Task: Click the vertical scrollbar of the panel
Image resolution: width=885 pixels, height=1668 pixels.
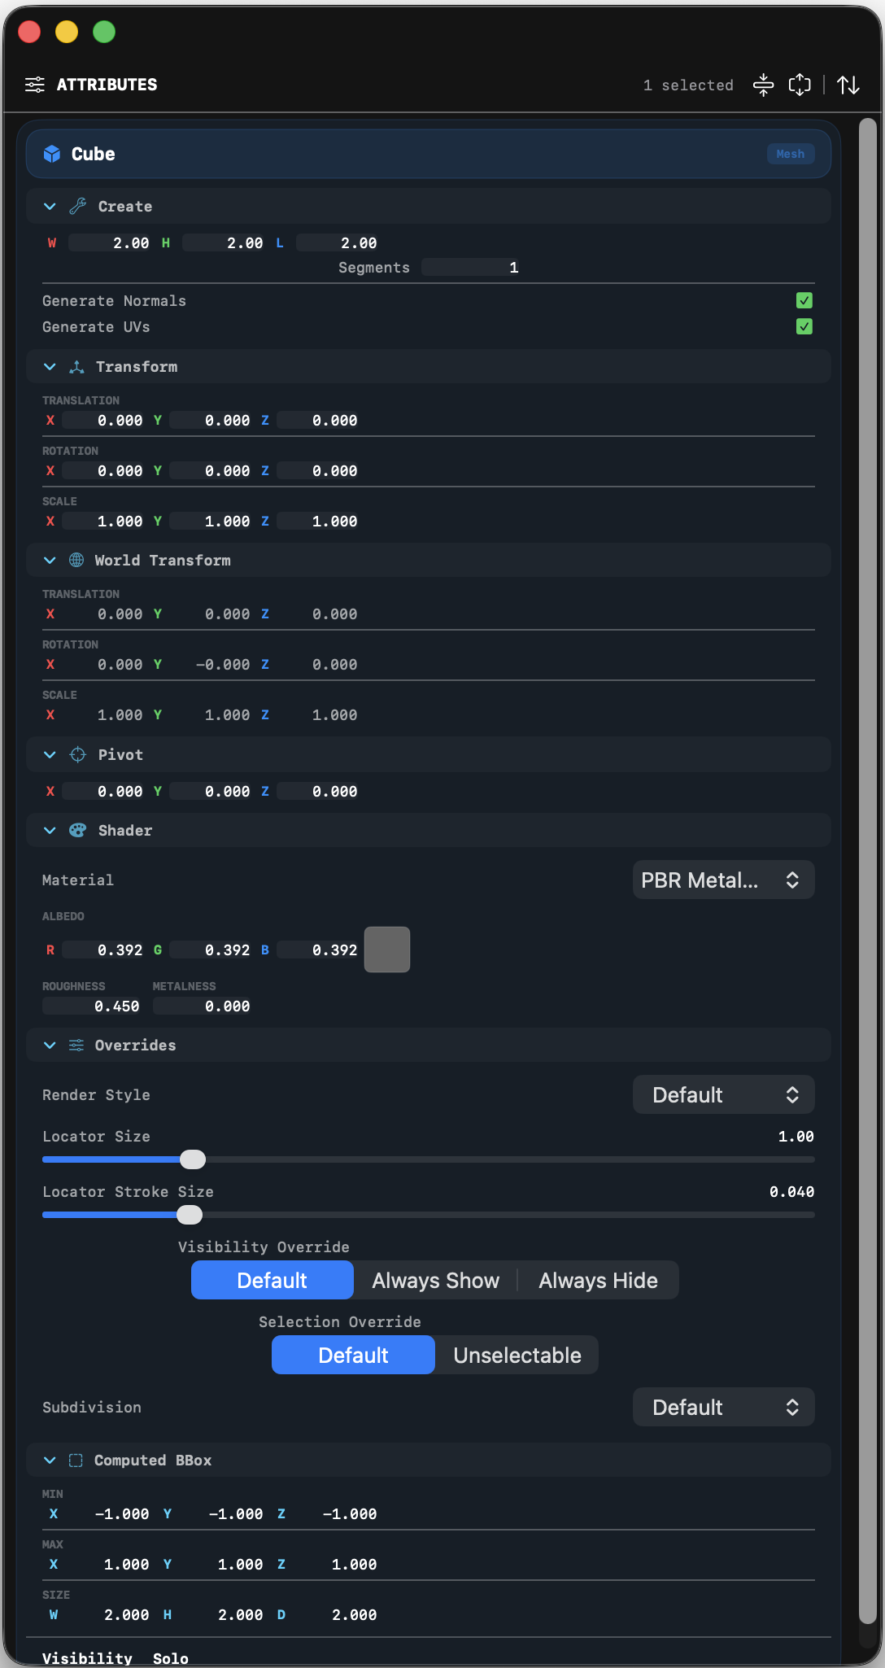Action: click(868, 871)
